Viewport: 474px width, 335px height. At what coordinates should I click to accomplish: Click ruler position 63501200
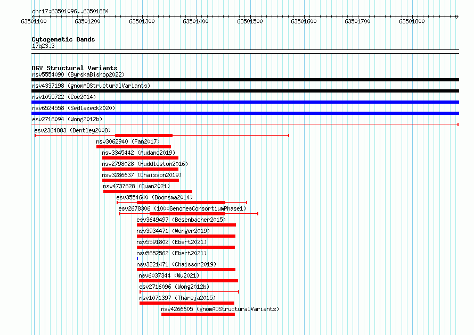pyautogui.click(x=88, y=21)
